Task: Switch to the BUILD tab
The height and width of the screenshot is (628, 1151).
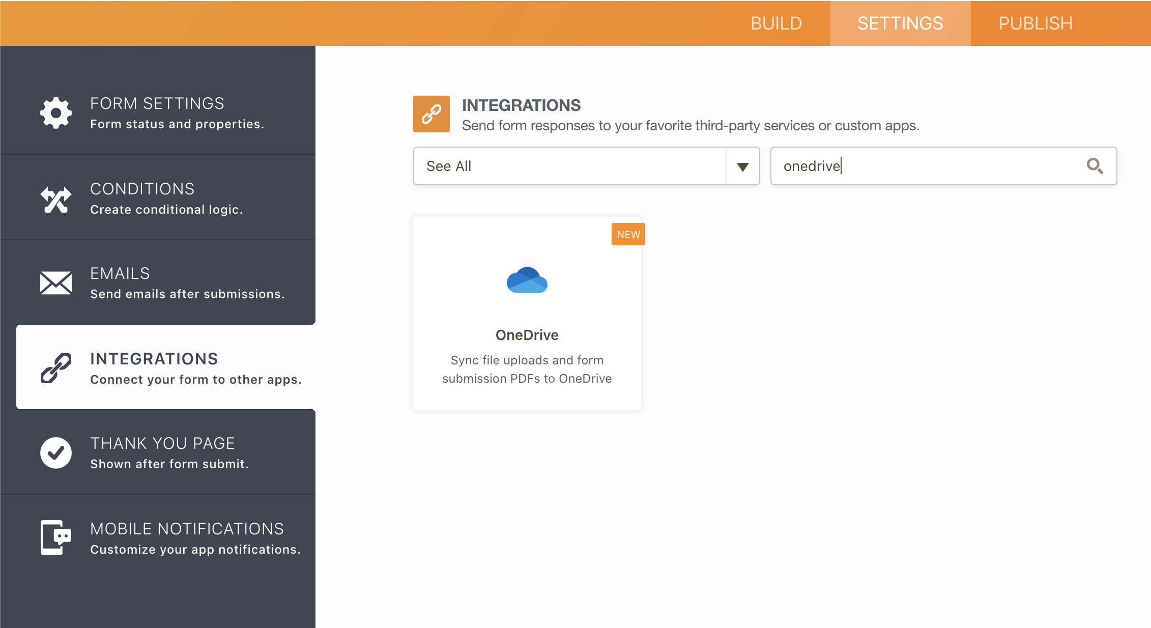Action: coord(776,23)
